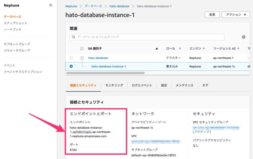Viewport: 253px width, 159px height.
Task: Sort by エンジン column arrow
Action: pos(204,49)
